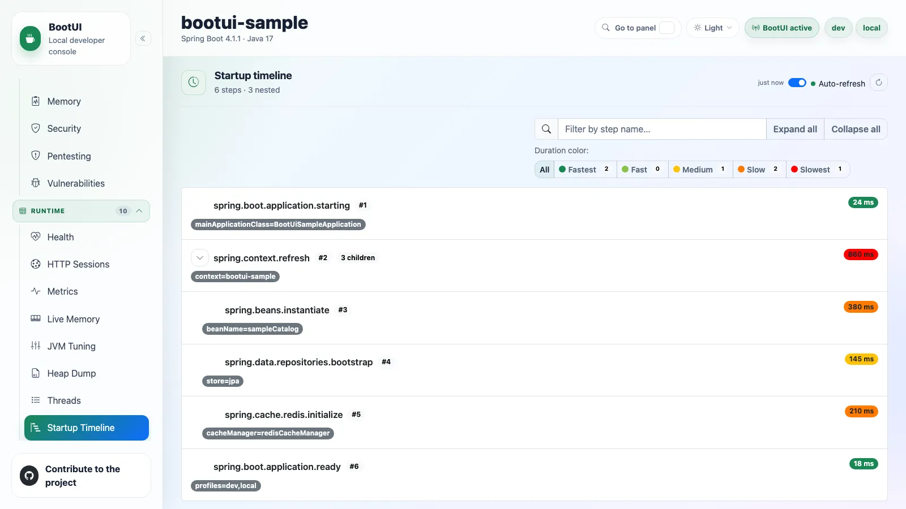Click the Expand all button
The width and height of the screenshot is (906, 509).
[x=795, y=129]
